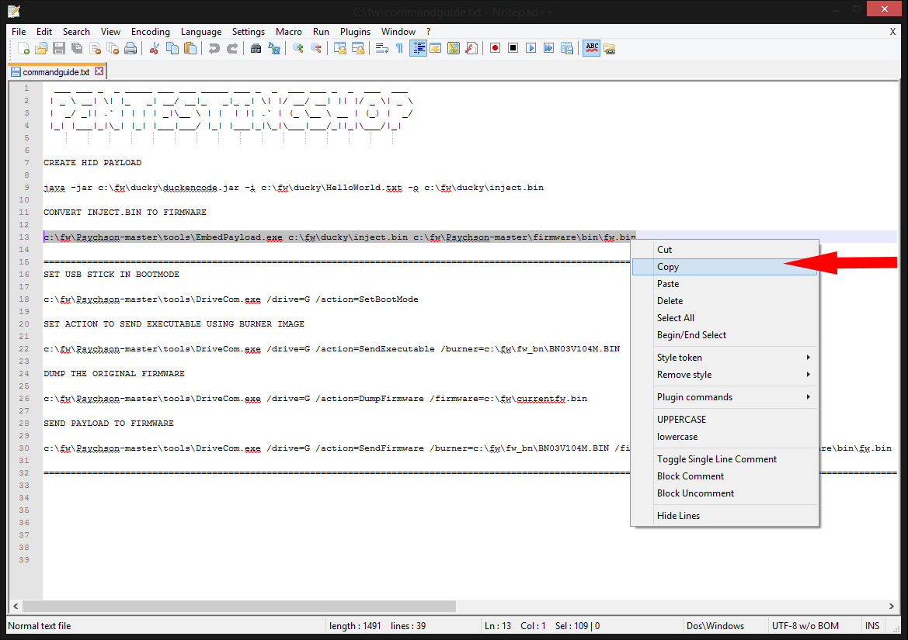Viewport: 908px width, 640px height.
Task: Toggle the indent guide toolbar button
Action: 418,49
